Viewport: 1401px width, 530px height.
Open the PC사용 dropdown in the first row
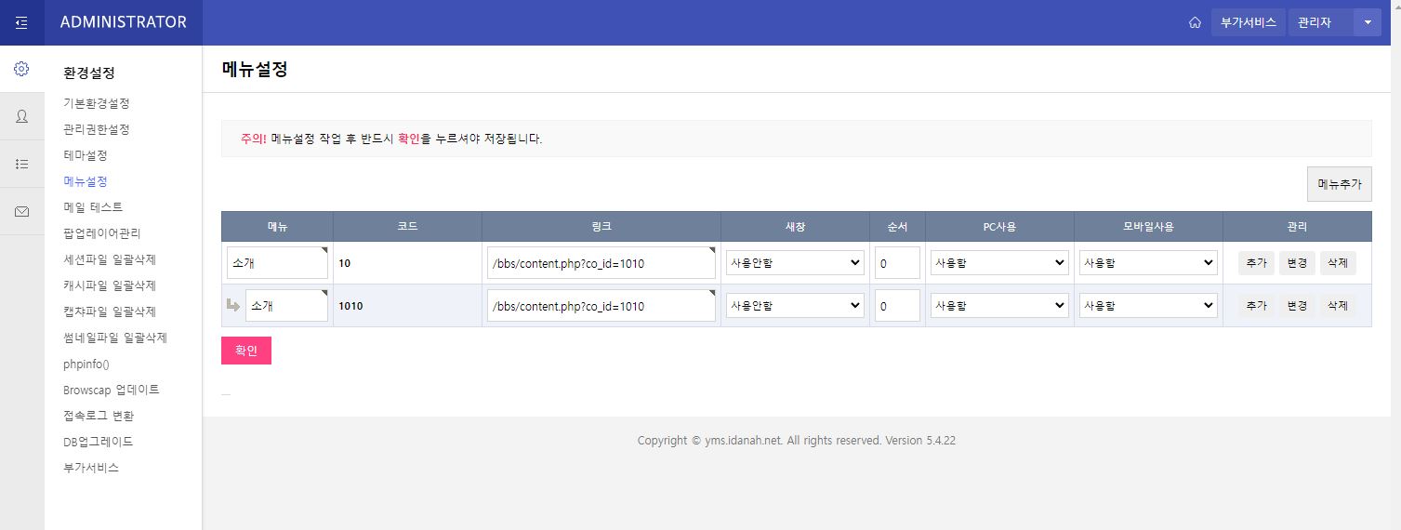pos(999,263)
